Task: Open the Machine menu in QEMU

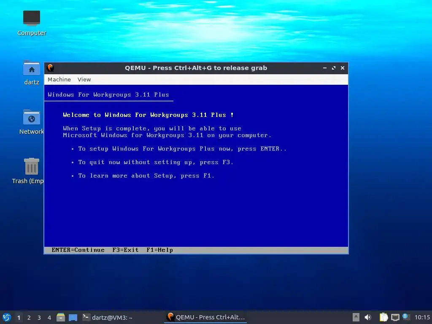Action: pos(59,79)
